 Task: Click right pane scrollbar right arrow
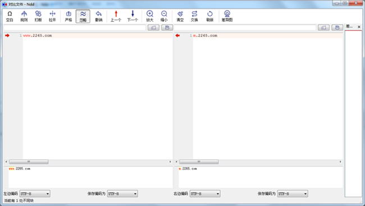(340, 162)
